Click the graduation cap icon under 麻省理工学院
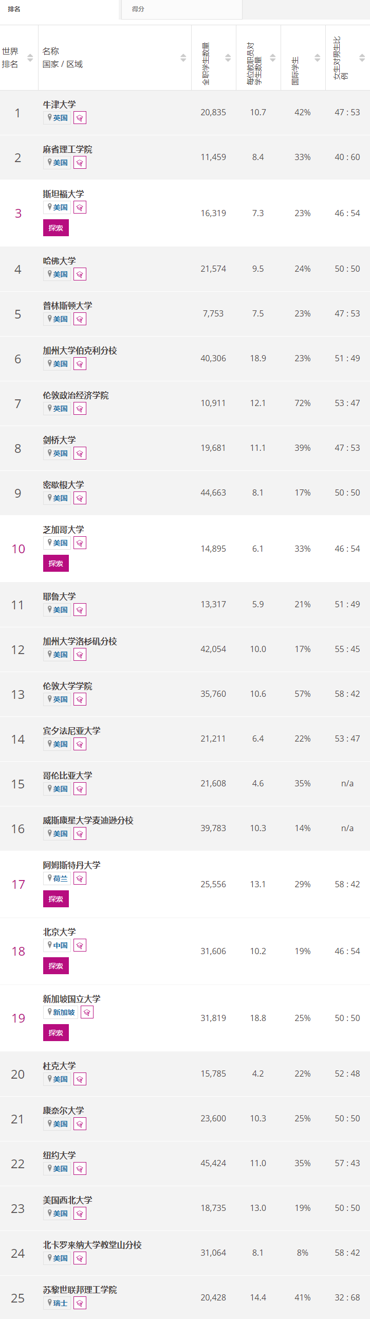This screenshot has width=370, height=1319. 80,163
